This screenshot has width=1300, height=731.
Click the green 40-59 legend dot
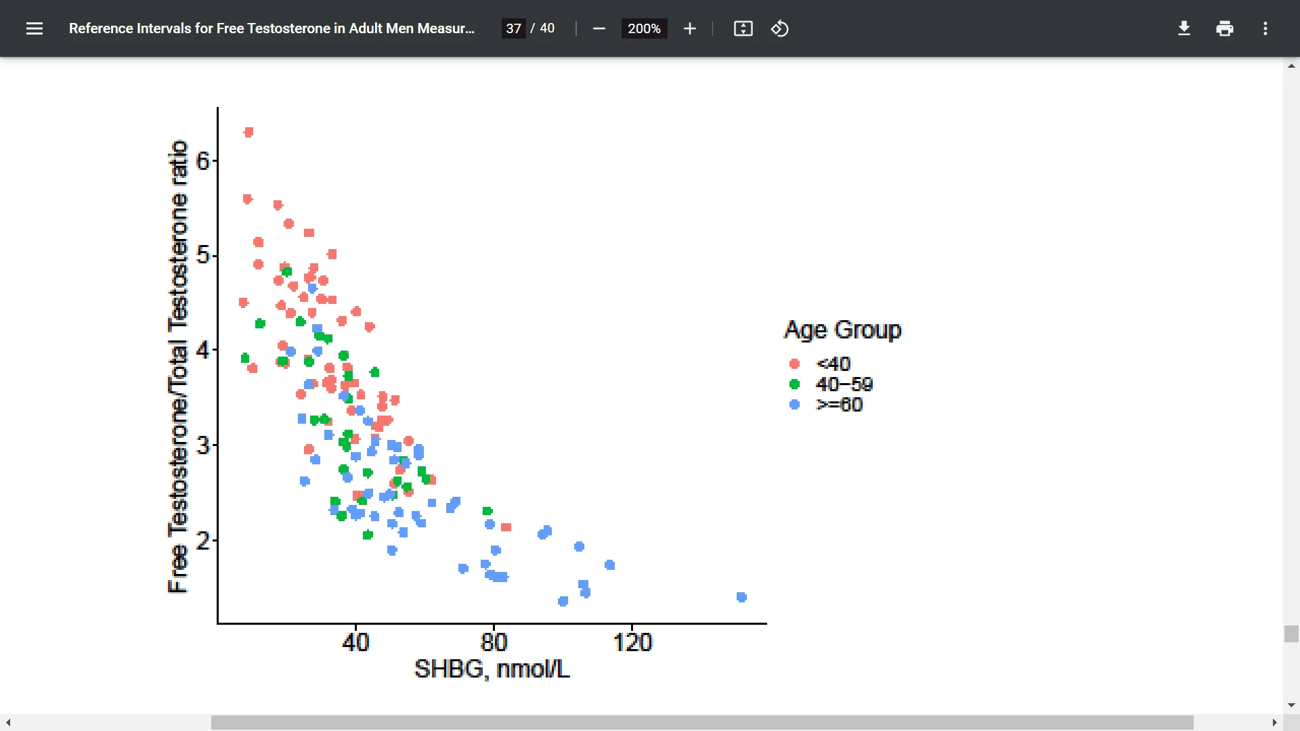[x=795, y=384]
